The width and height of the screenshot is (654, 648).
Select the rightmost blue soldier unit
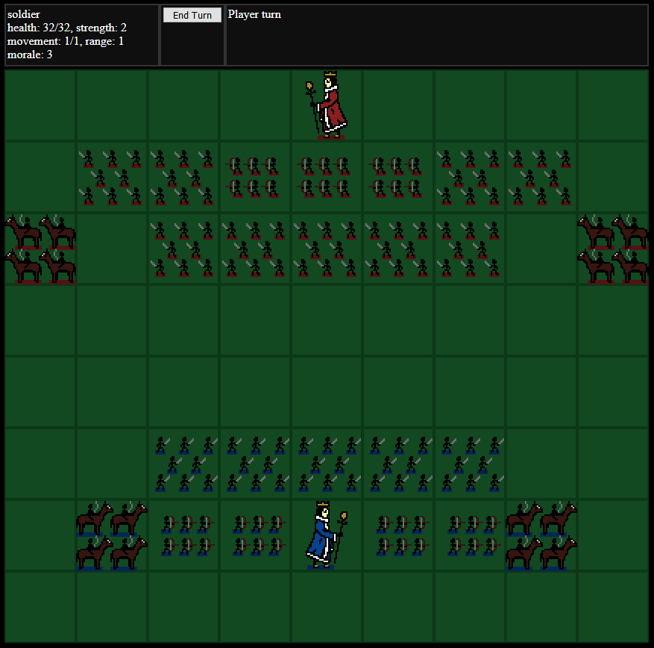pyautogui.click(x=470, y=464)
